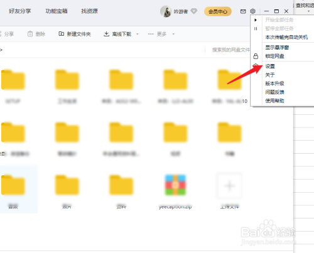Viewport: 314px width, 253px height.
Task: Click the 搜索我的网盘文件 search field
Action: pyautogui.click(x=230, y=50)
